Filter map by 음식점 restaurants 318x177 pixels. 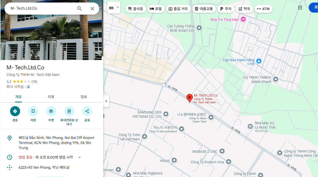pyautogui.click(x=136, y=9)
